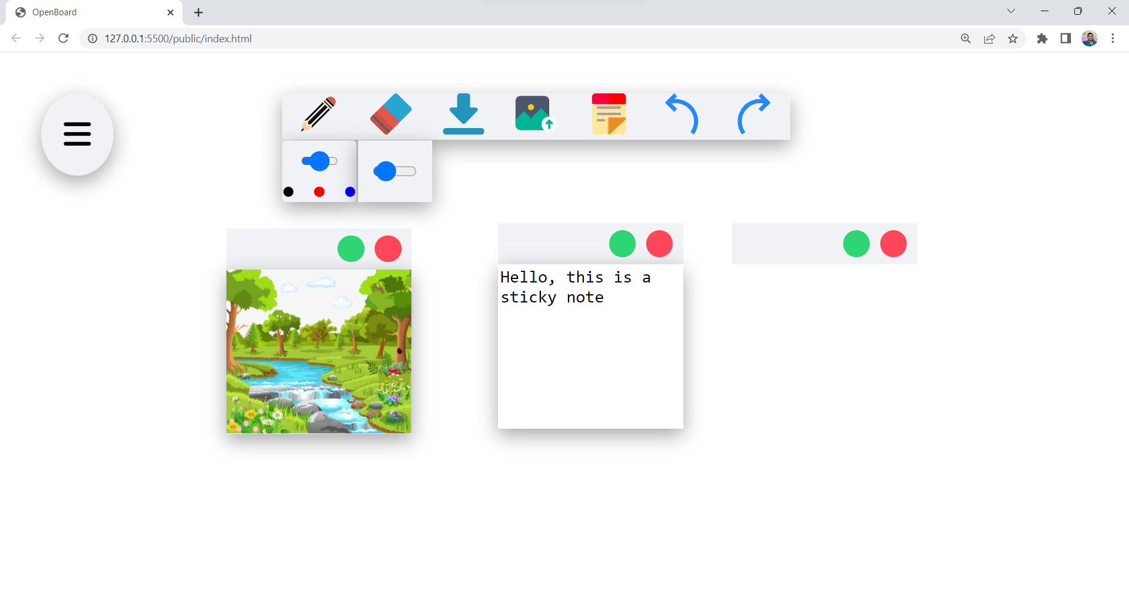
Task: Redo the last action
Action: click(754, 115)
